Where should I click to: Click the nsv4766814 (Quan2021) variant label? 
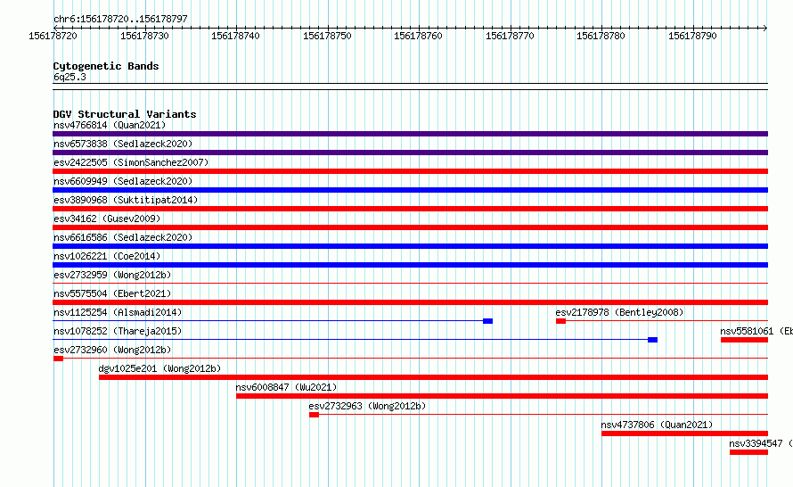click(x=110, y=125)
